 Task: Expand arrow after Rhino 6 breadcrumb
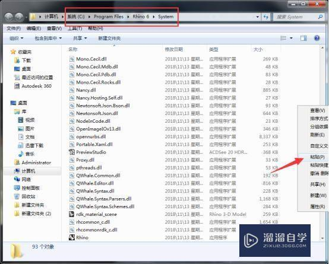(x=153, y=17)
